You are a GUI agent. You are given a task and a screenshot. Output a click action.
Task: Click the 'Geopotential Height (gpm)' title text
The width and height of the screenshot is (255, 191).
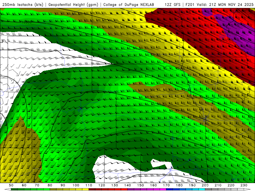tap(73, 4)
